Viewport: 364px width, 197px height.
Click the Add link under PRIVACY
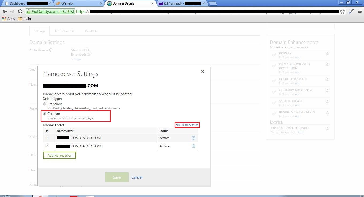click(298, 57)
